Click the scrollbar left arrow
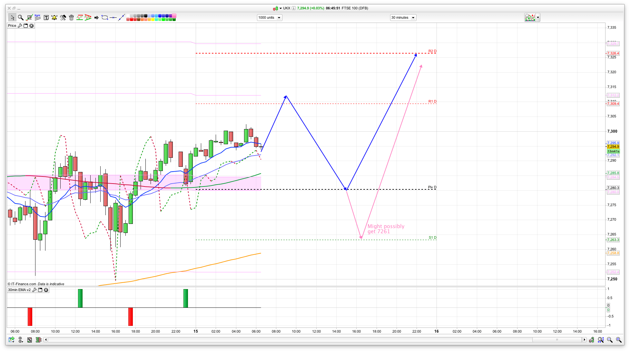 point(46,339)
